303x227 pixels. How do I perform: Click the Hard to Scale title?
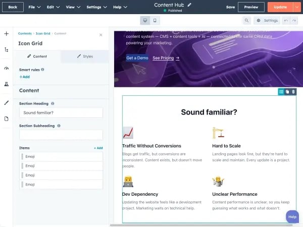(226, 146)
